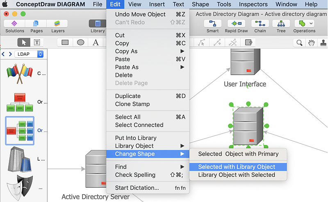This screenshot has height=202, width=328.
Task: Choose Selected with Library Object
Action: (x=237, y=167)
